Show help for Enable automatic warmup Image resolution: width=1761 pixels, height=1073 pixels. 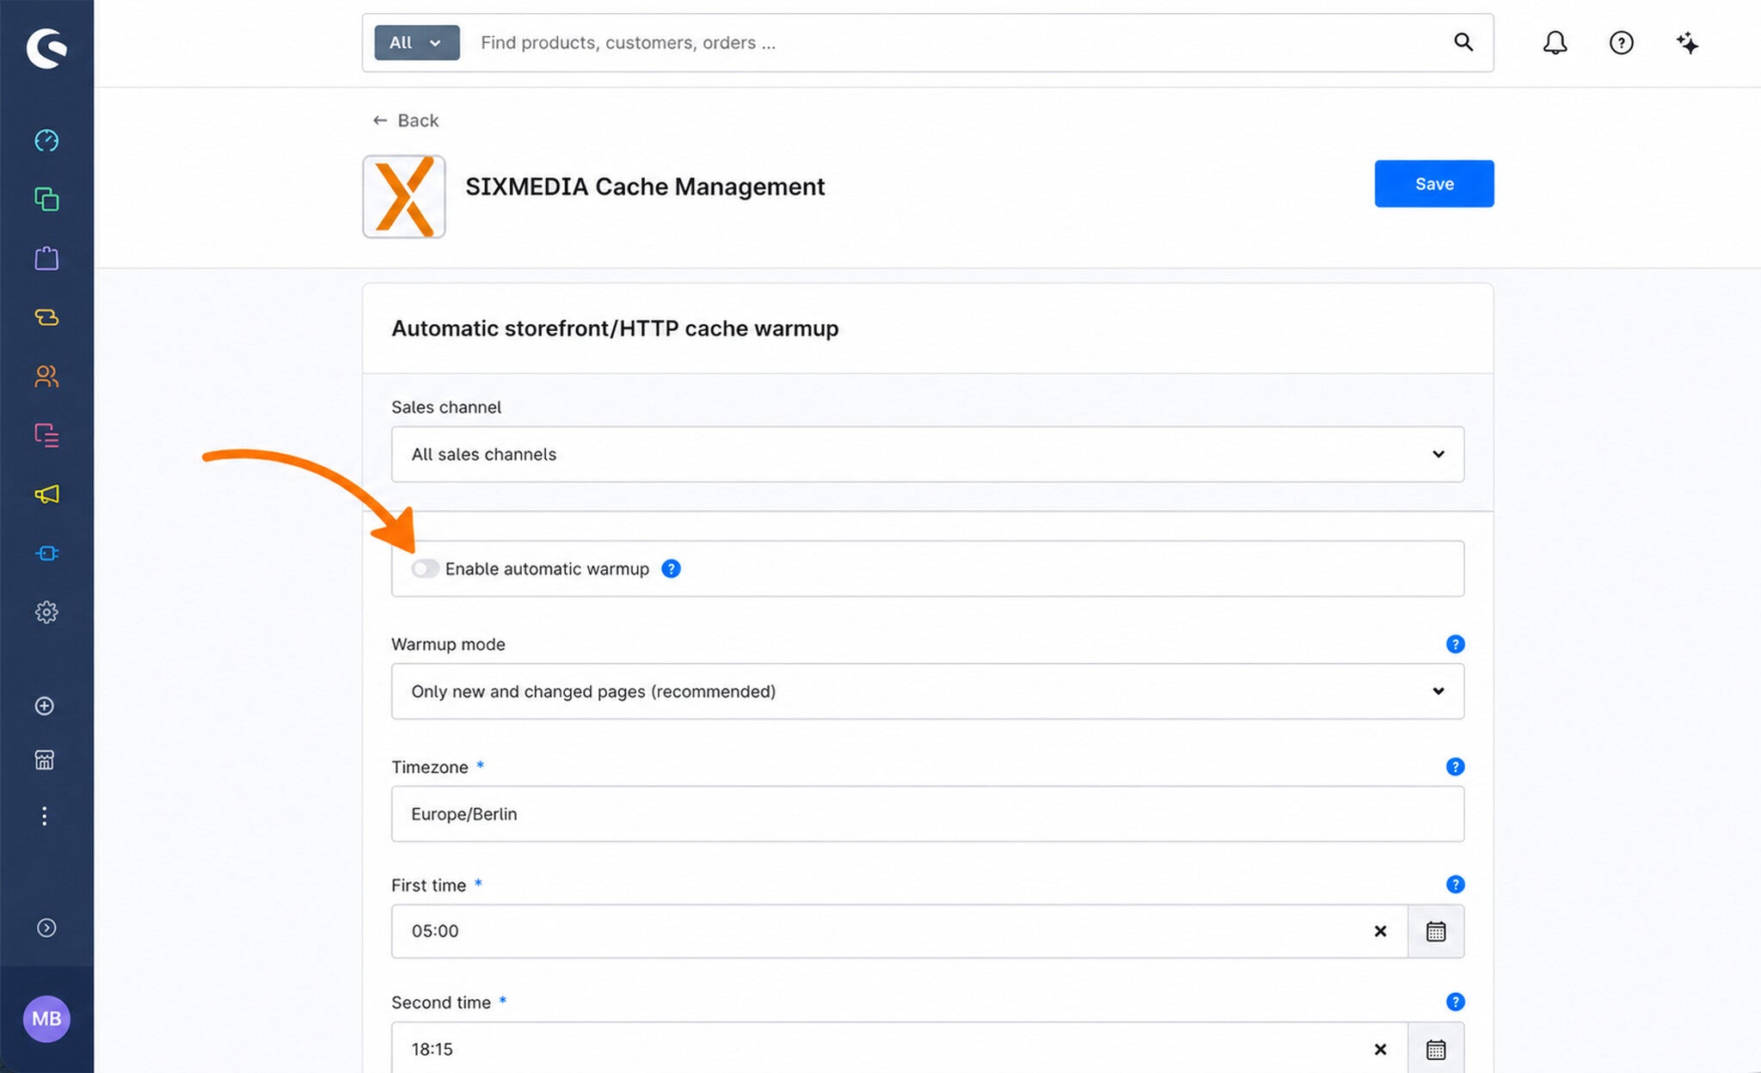coord(671,568)
